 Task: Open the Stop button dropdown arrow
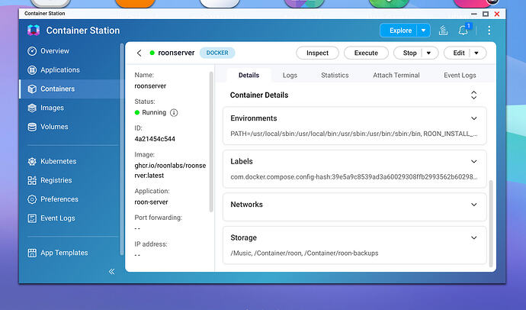(428, 53)
